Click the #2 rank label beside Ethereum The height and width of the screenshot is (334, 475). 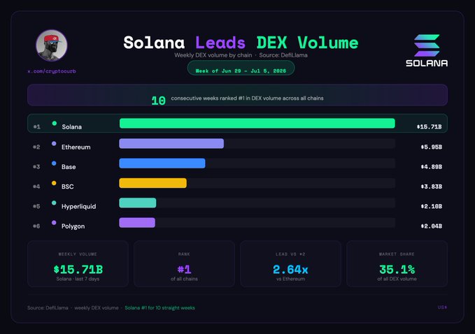[36, 147]
